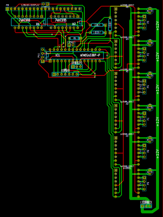Click the IC1 reference label
This screenshot has height=217, width=163.
(x=57, y=55)
